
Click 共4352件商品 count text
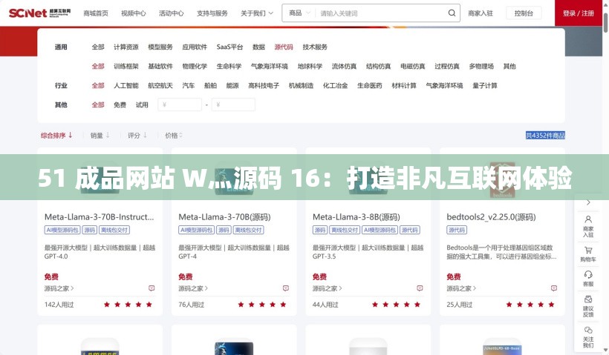pyautogui.click(x=545, y=136)
